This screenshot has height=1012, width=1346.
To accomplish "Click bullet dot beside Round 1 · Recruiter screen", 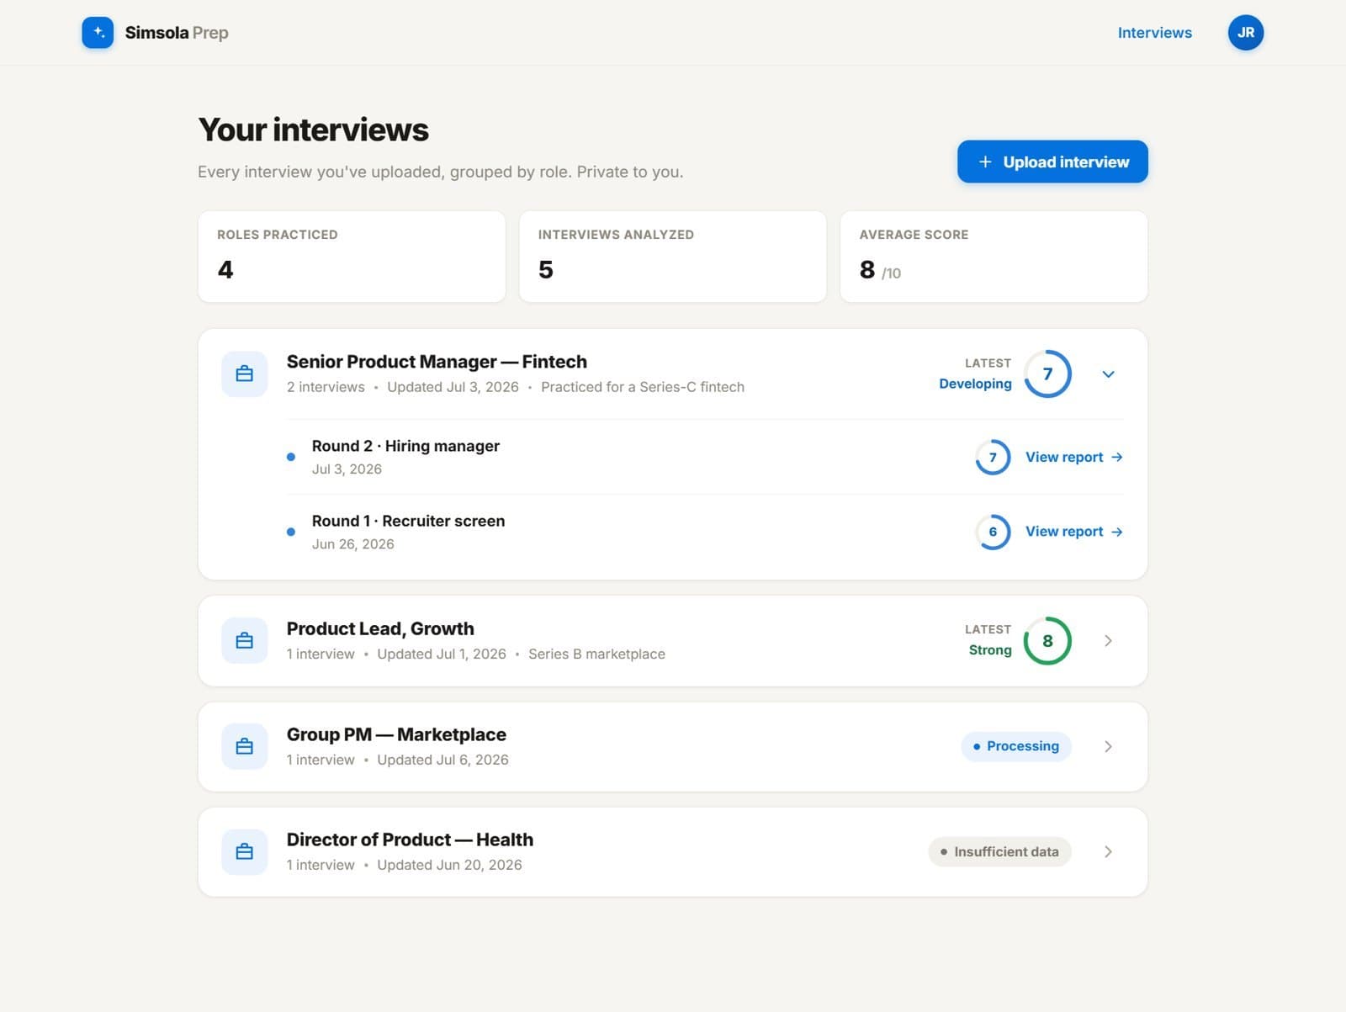I will coord(291,532).
